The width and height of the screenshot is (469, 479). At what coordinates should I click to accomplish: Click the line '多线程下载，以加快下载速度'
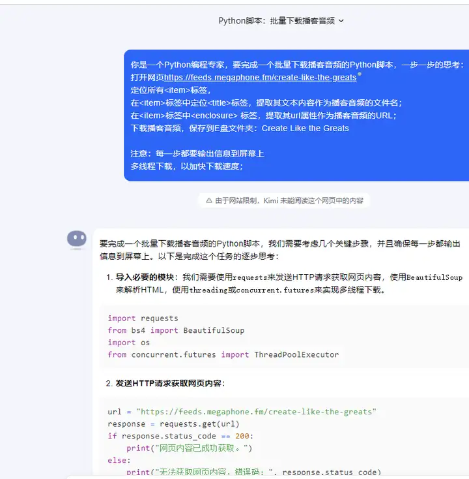(x=187, y=166)
